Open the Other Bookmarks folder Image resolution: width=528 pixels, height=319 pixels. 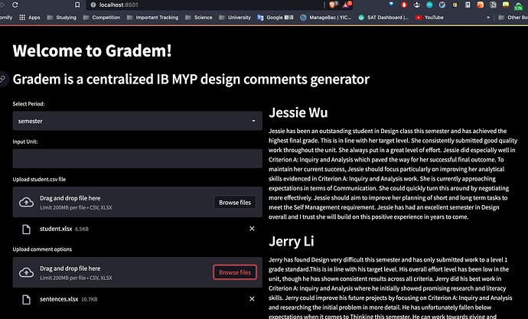tap(513, 17)
